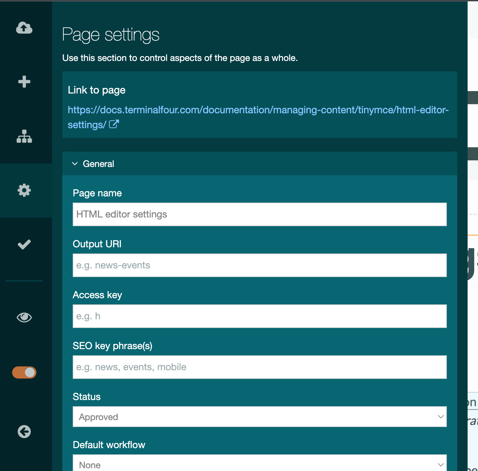
Task: Click the Default workflow chevron arrow
Action: pos(441,464)
